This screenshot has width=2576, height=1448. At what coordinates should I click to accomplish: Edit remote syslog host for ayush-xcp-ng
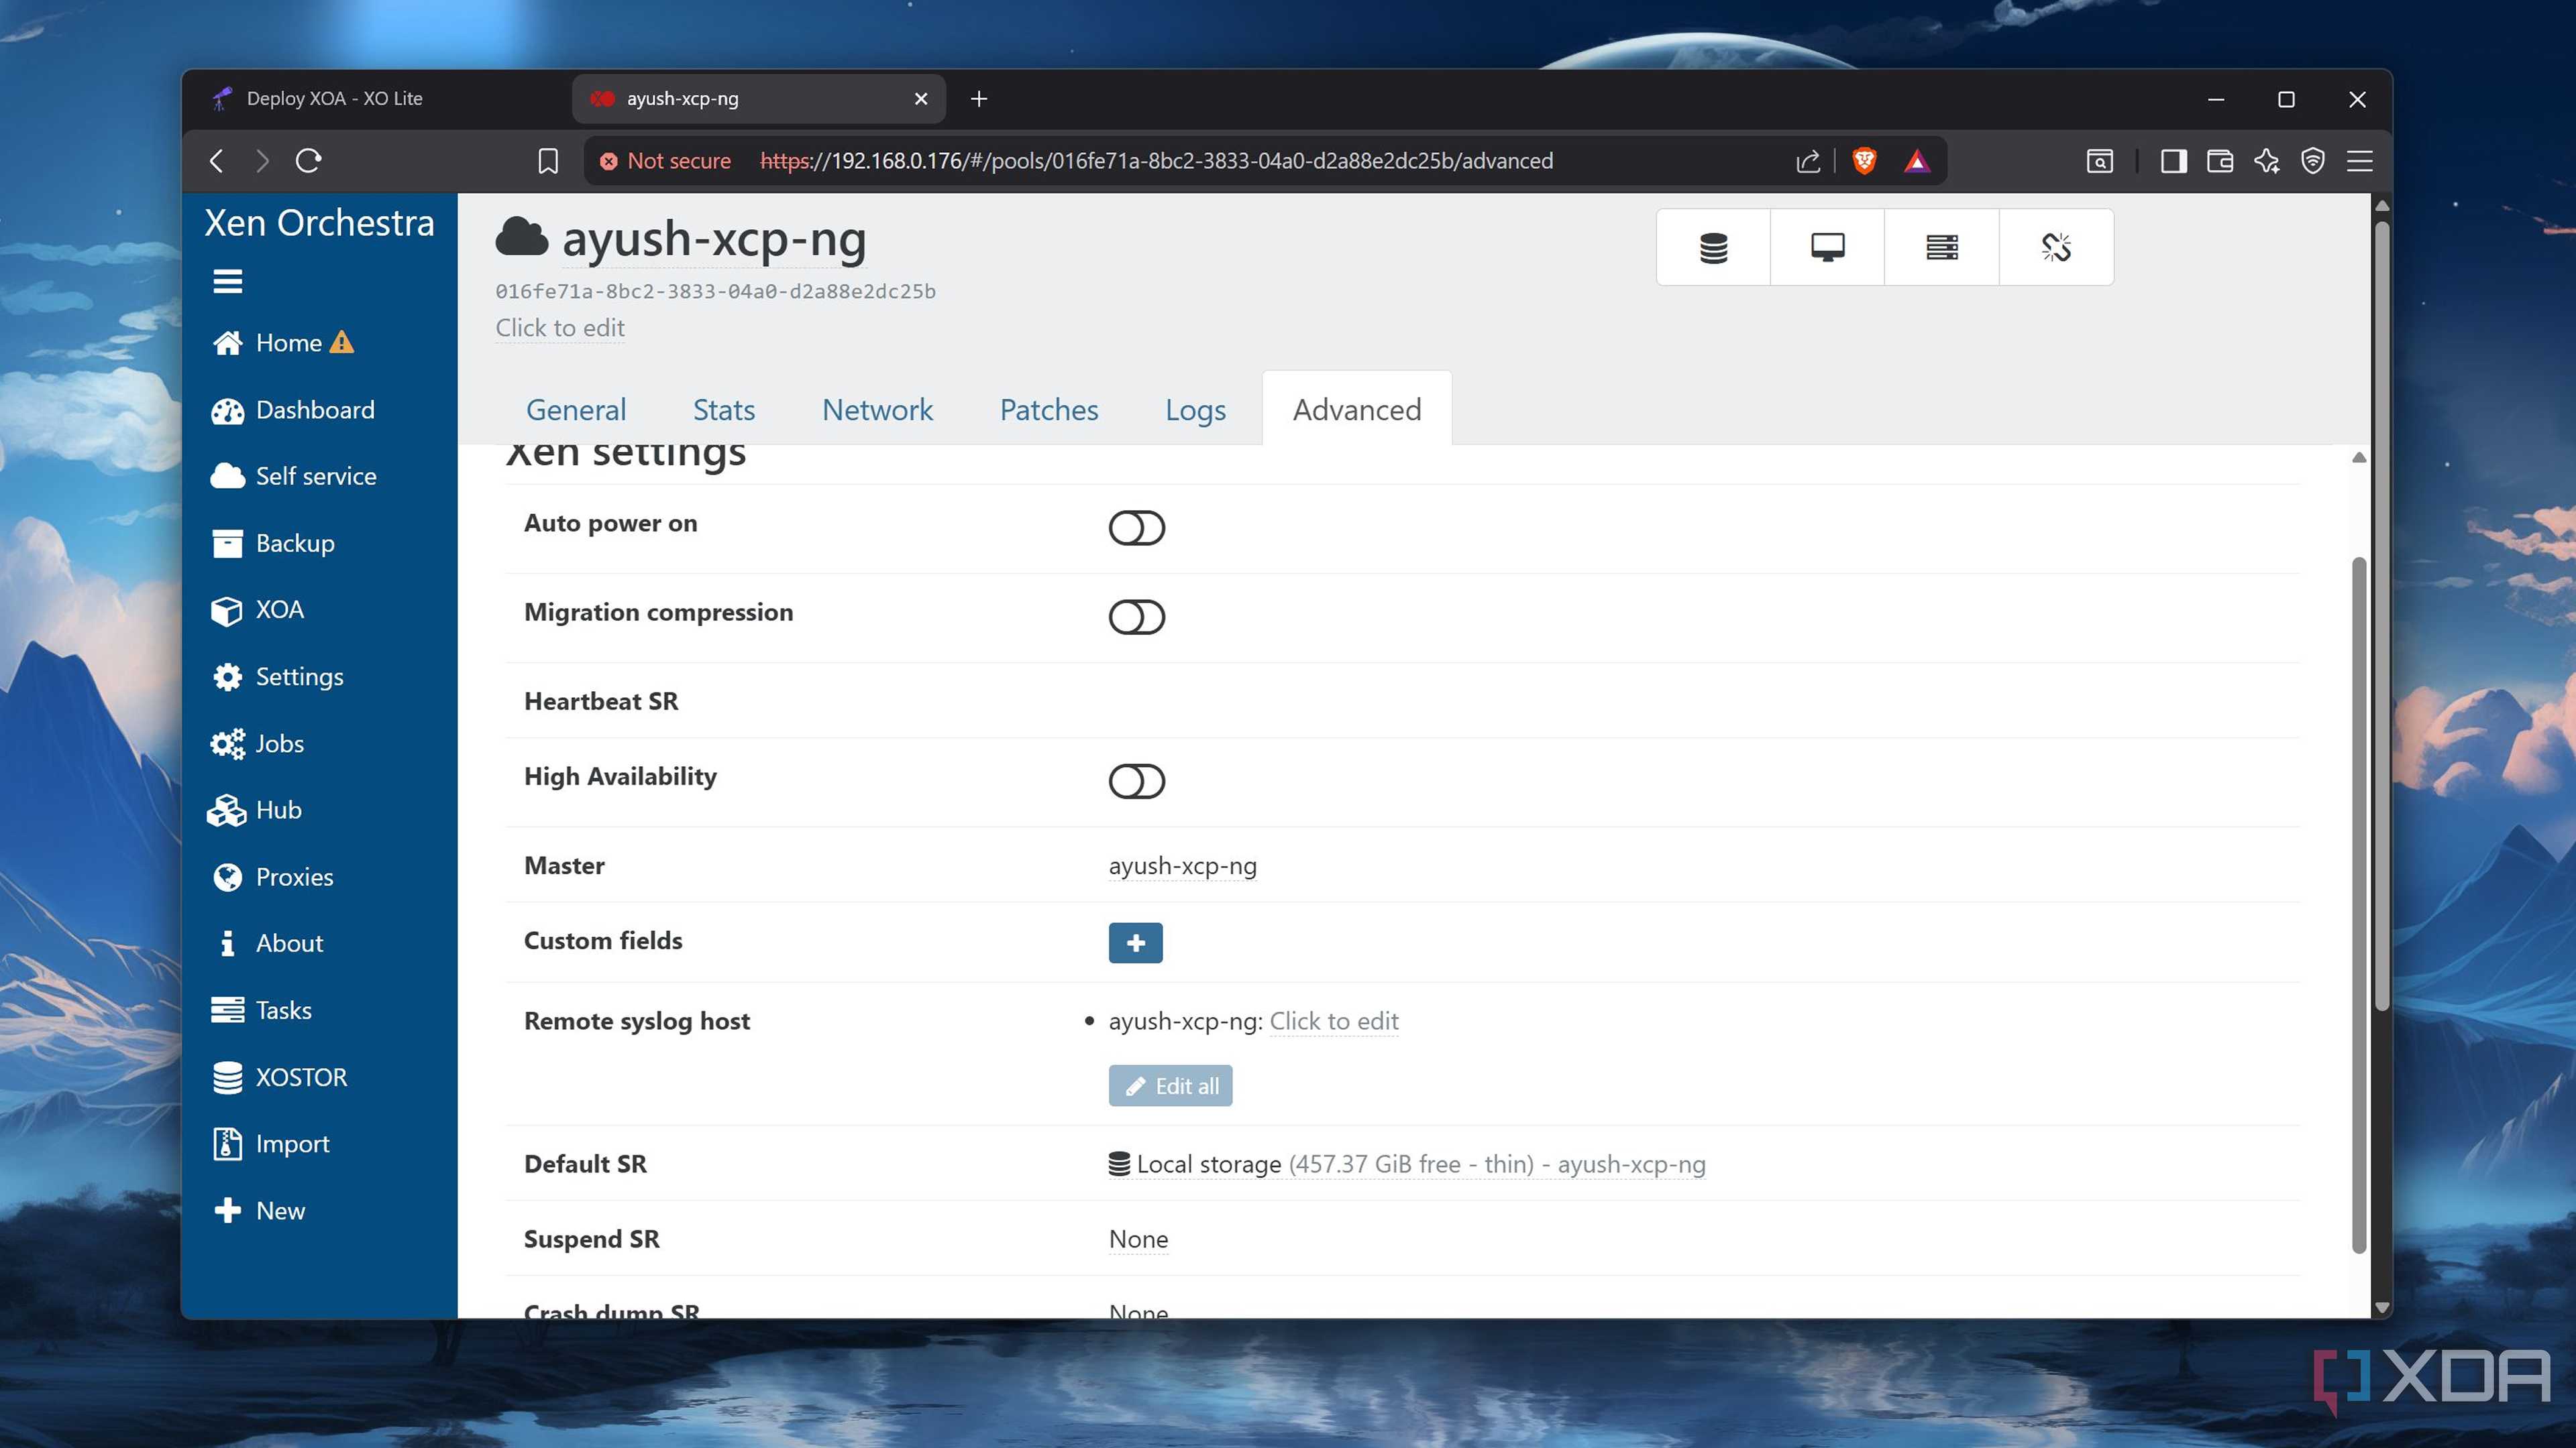[1333, 1021]
